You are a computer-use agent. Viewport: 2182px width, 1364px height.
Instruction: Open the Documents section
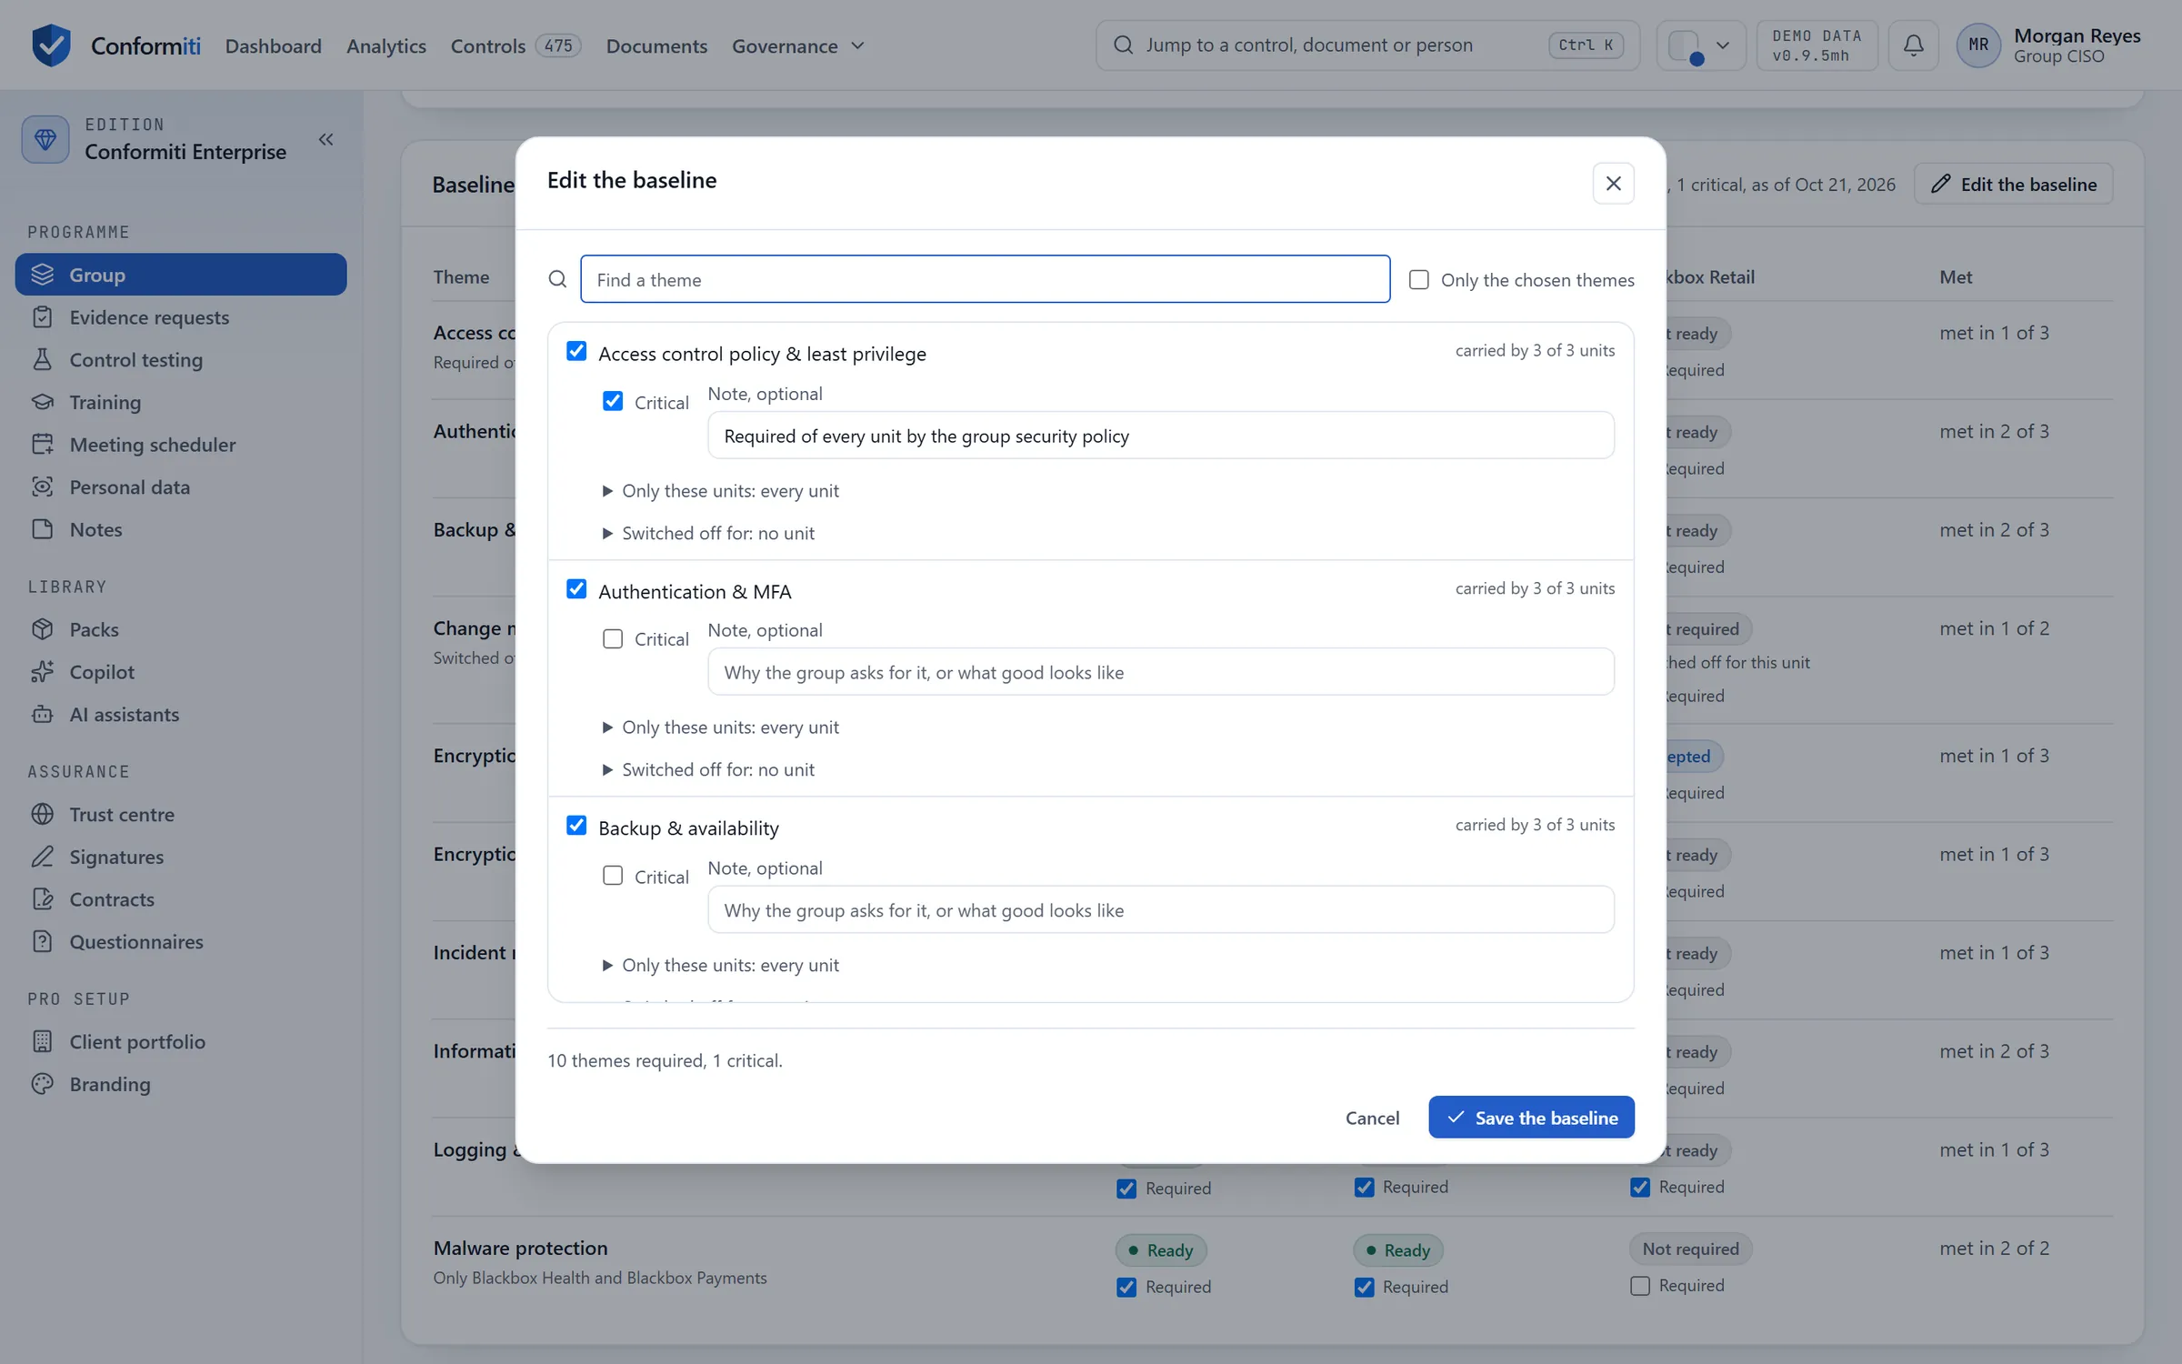point(656,45)
